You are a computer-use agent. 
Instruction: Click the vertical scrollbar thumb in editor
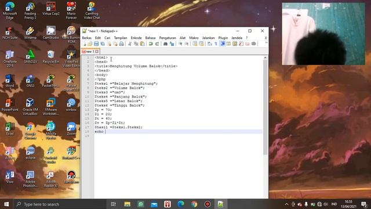[x=265, y=107]
